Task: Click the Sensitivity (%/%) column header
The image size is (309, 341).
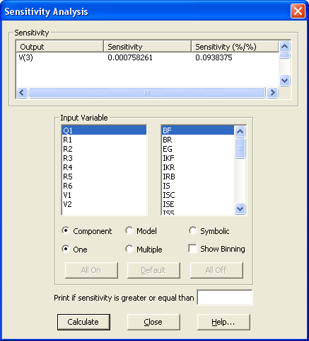Action: click(x=235, y=47)
